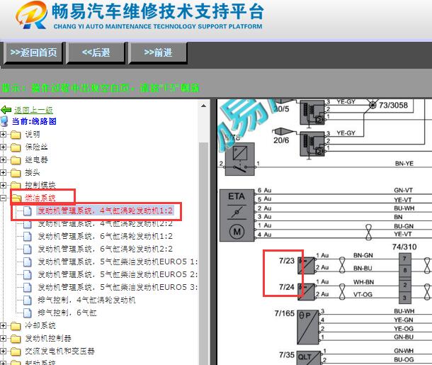Screen dimensions: 432x365
Task: Click the 冷却系统 folder icon
Action: tap(16, 326)
